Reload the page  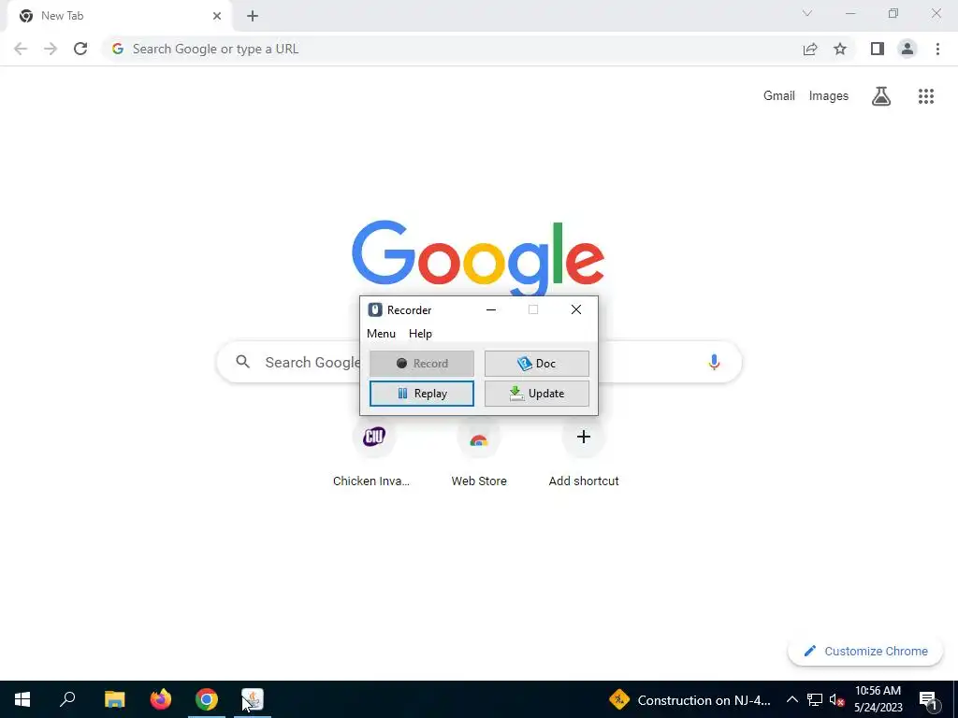[x=80, y=49]
